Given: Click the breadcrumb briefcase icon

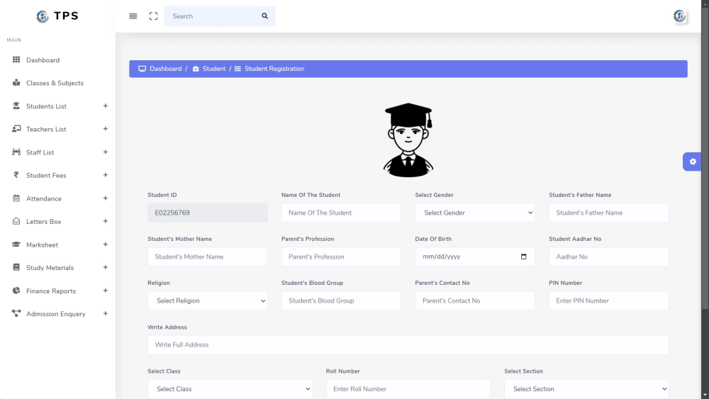Looking at the screenshot, I should tap(196, 69).
